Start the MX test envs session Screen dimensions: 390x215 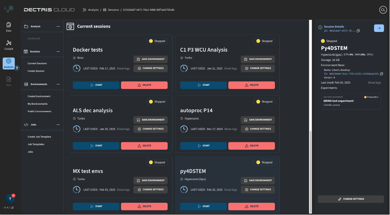pos(96,206)
